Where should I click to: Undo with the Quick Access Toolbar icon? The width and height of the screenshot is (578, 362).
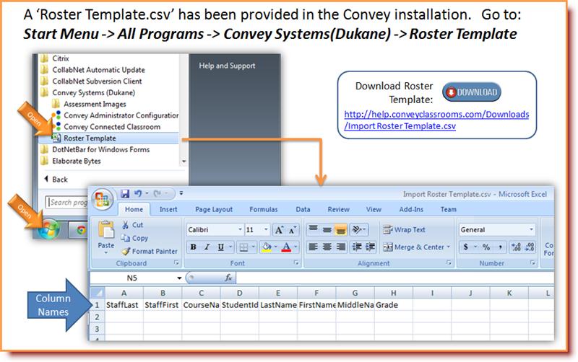pyautogui.click(x=138, y=193)
